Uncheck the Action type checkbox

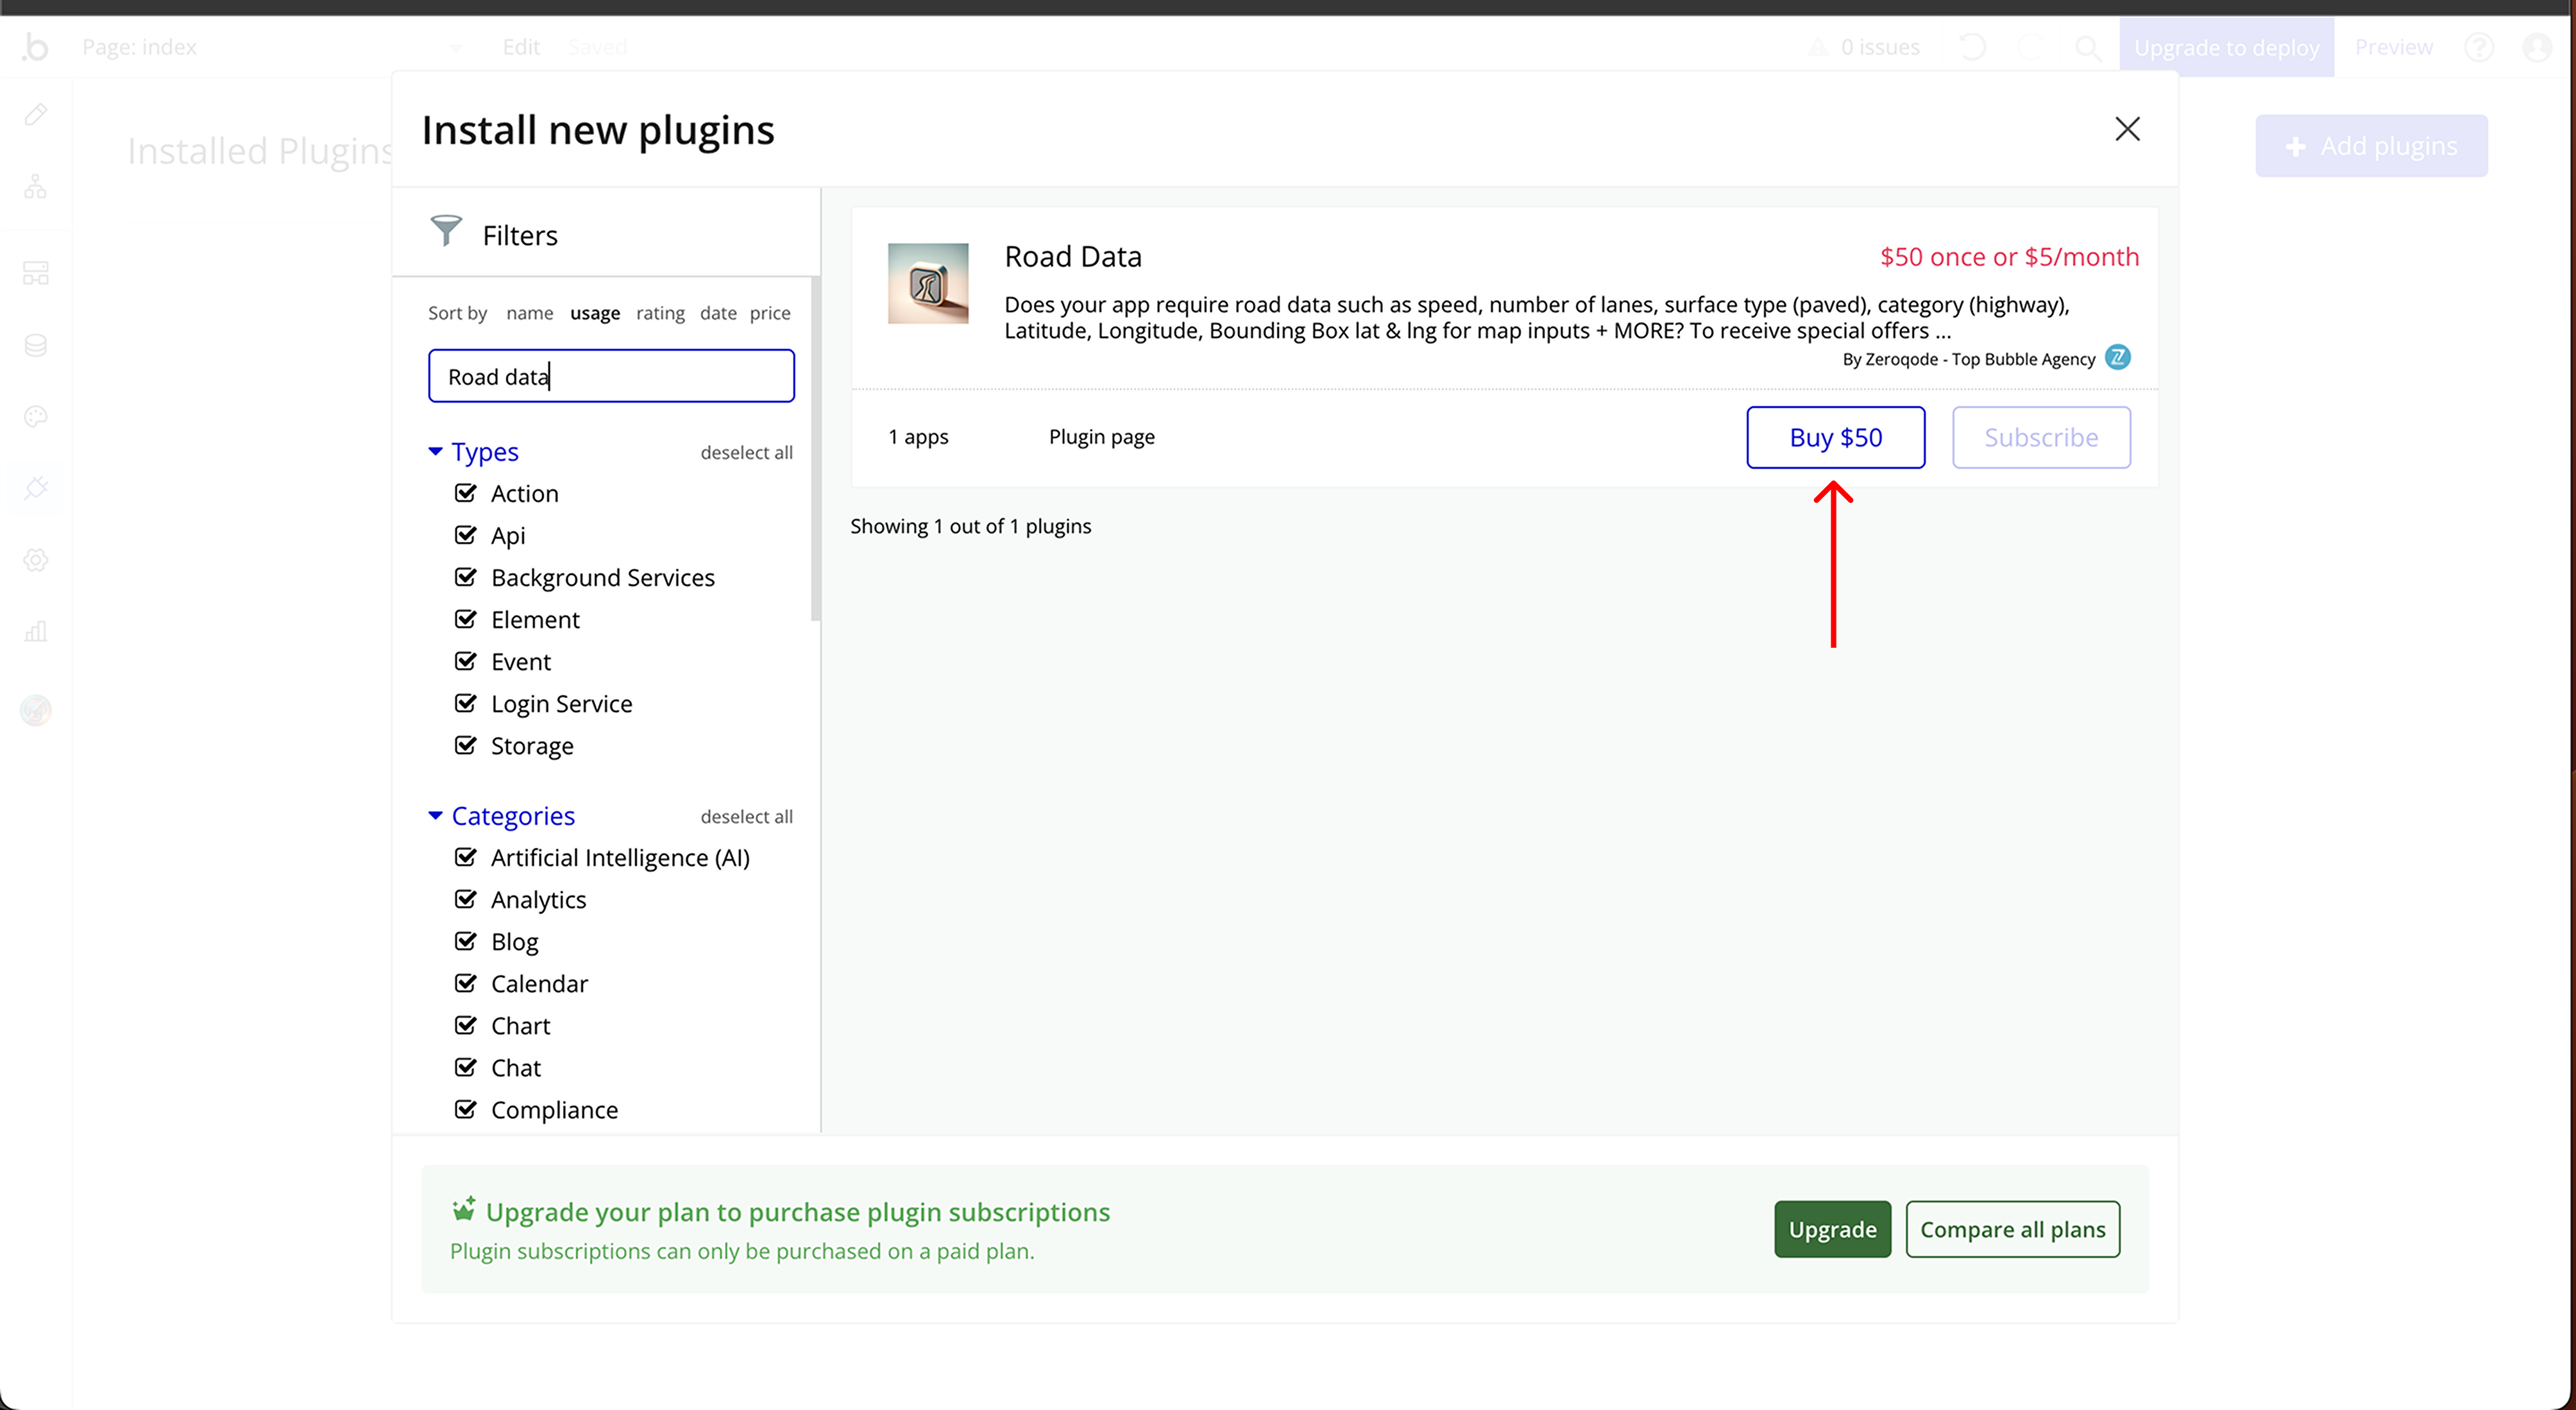(x=465, y=493)
